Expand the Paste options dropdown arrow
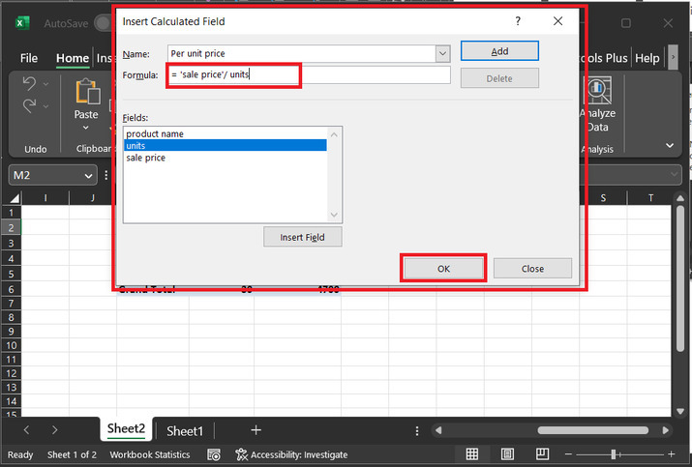This screenshot has height=467, width=692. (x=85, y=128)
